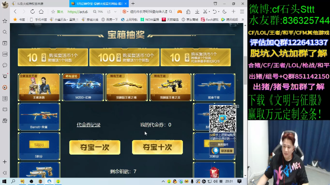Viewport: 330px width, 185px height.
Task: Expand the undo closed tab dropdown arrow
Action: [219, 12]
